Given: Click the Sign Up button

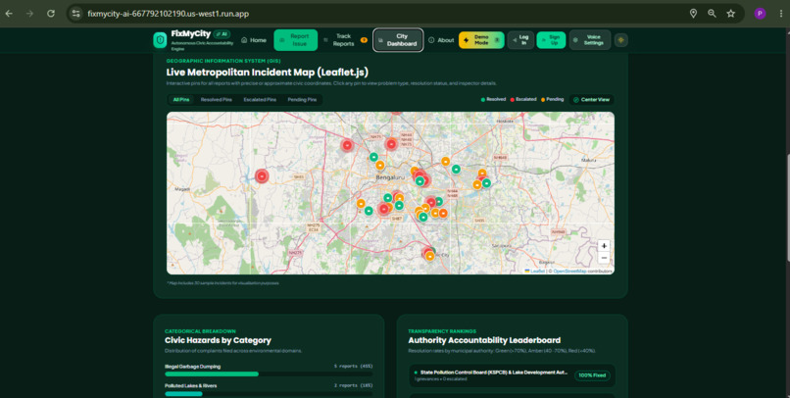Looking at the screenshot, I should [x=551, y=40].
